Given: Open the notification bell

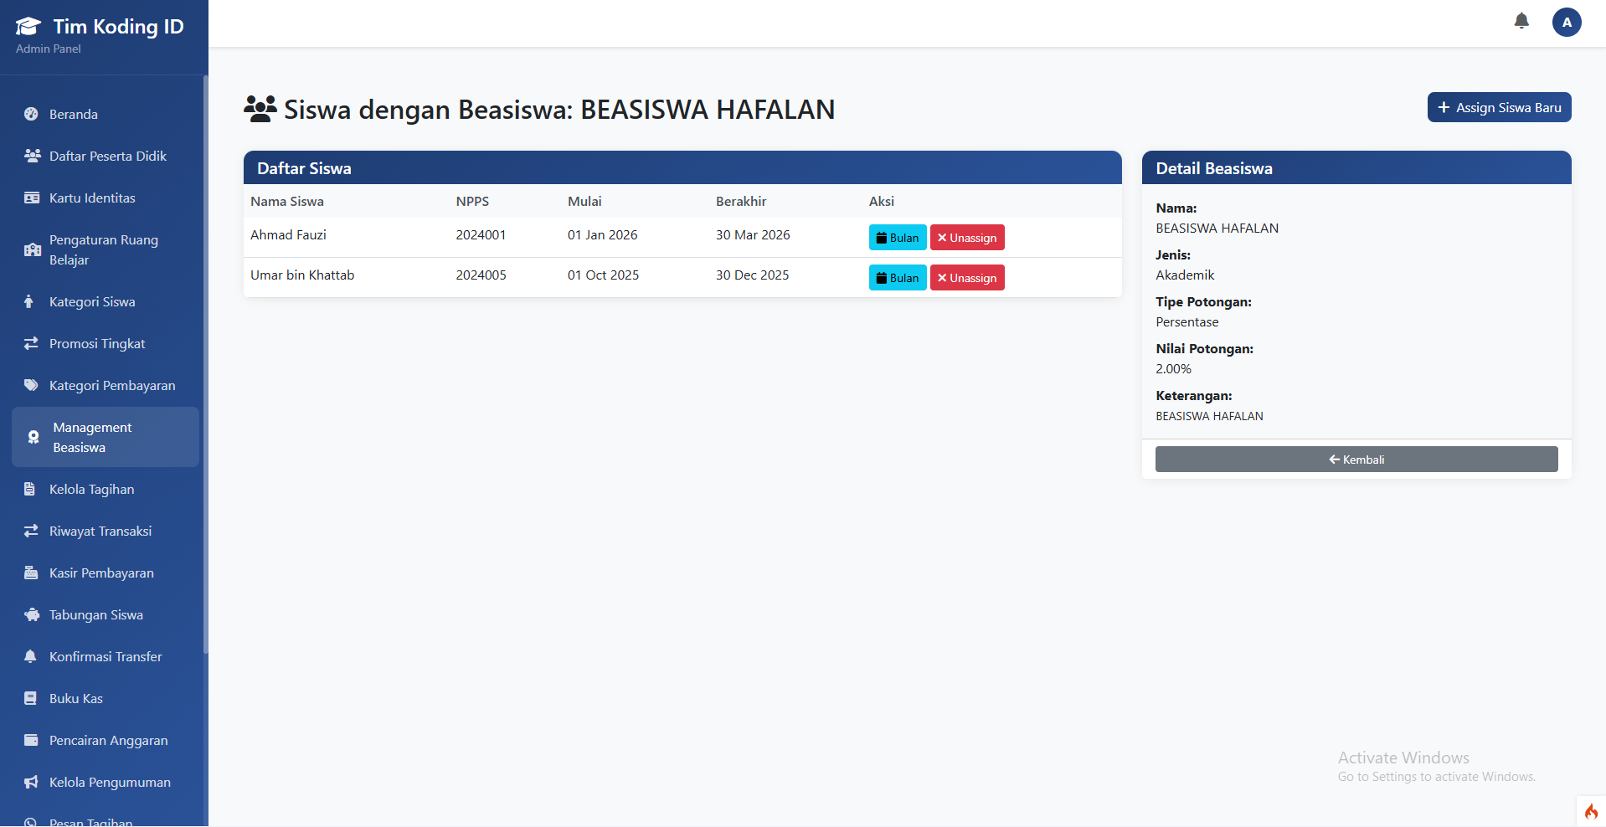Looking at the screenshot, I should point(1521,21).
